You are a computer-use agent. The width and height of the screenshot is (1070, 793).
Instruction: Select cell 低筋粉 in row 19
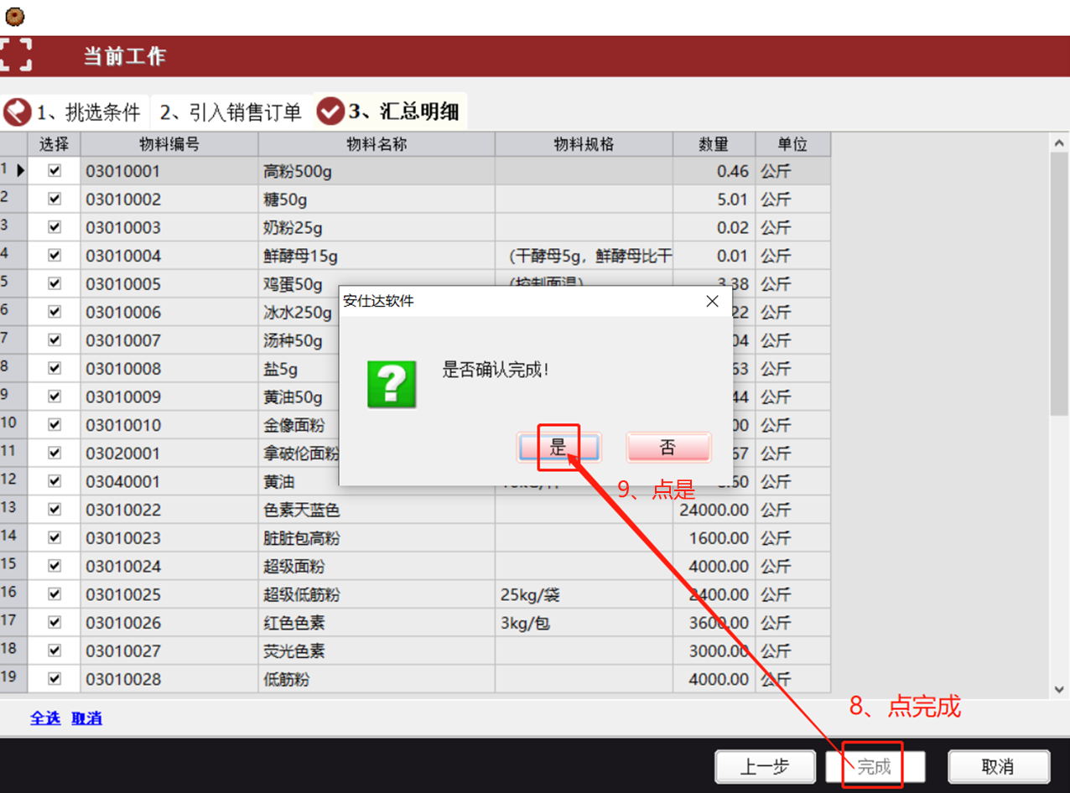[377, 679]
